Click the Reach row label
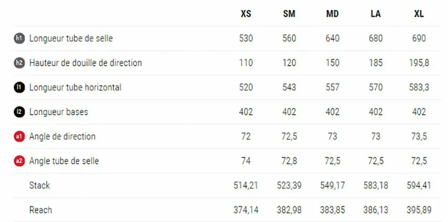The width and height of the screenshot is (448, 222). coord(41,210)
